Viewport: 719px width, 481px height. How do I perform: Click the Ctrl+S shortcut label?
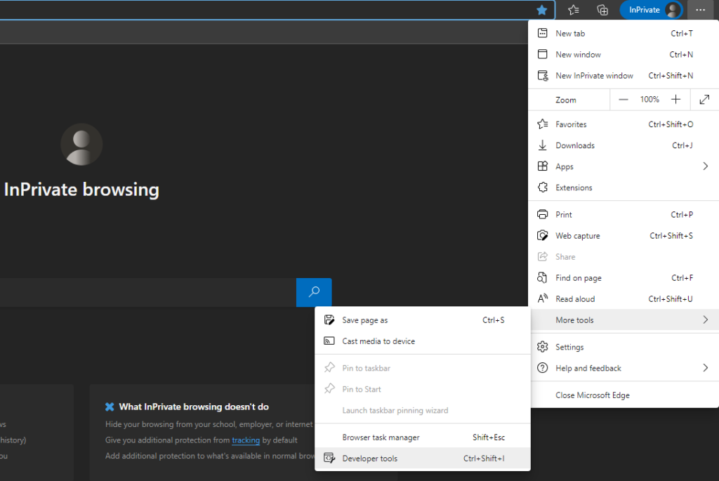point(494,319)
